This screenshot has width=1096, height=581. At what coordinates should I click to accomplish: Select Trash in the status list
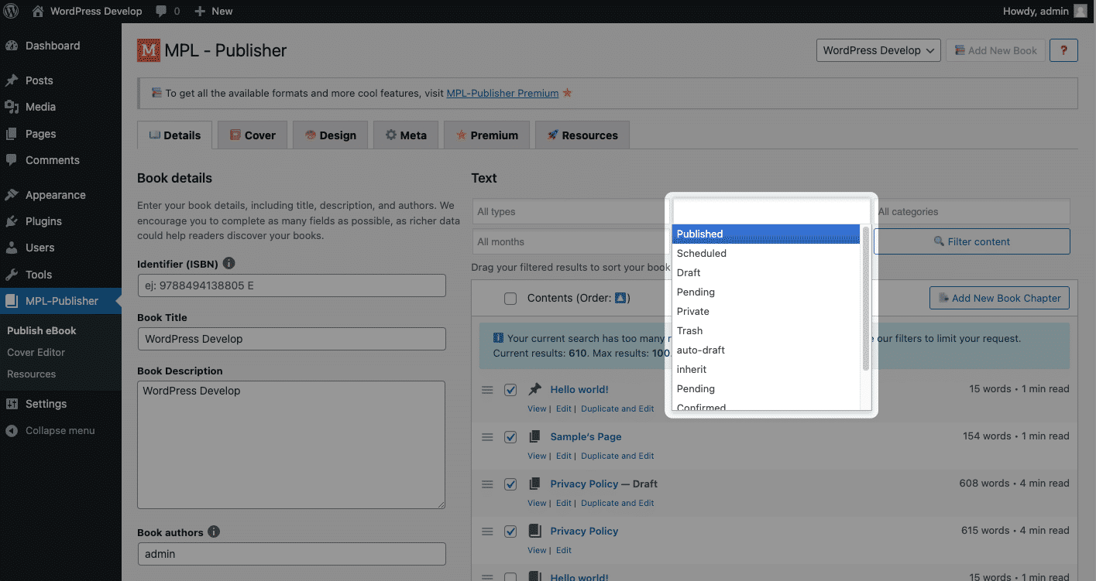click(x=766, y=330)
